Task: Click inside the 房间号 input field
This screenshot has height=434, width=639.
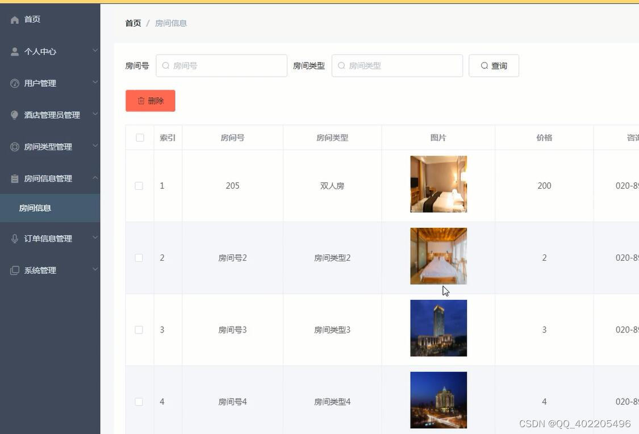Action: pyautogui.click(x=222, y=64)
